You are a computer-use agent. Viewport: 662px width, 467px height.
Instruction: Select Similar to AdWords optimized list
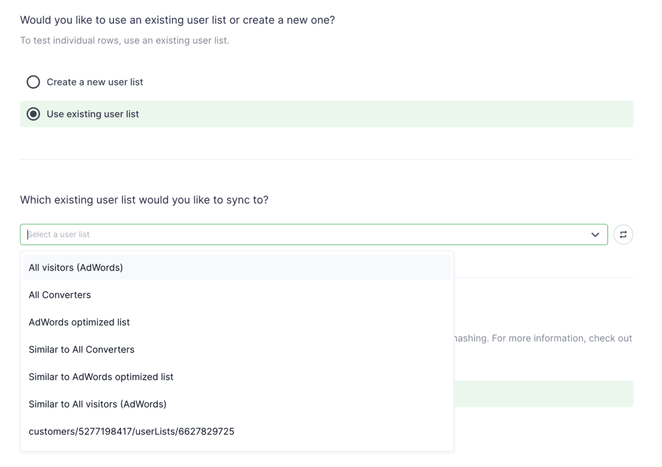[x=101, y=377]
